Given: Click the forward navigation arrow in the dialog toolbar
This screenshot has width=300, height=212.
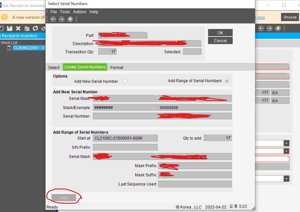Looking at the screenshot, I should (61, 19).
